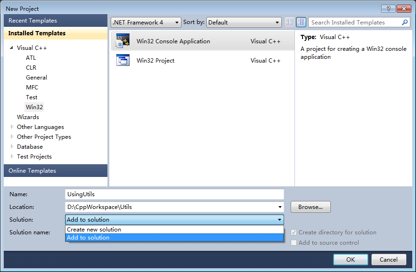Choose Create new solution option

(x=174, y=230)
